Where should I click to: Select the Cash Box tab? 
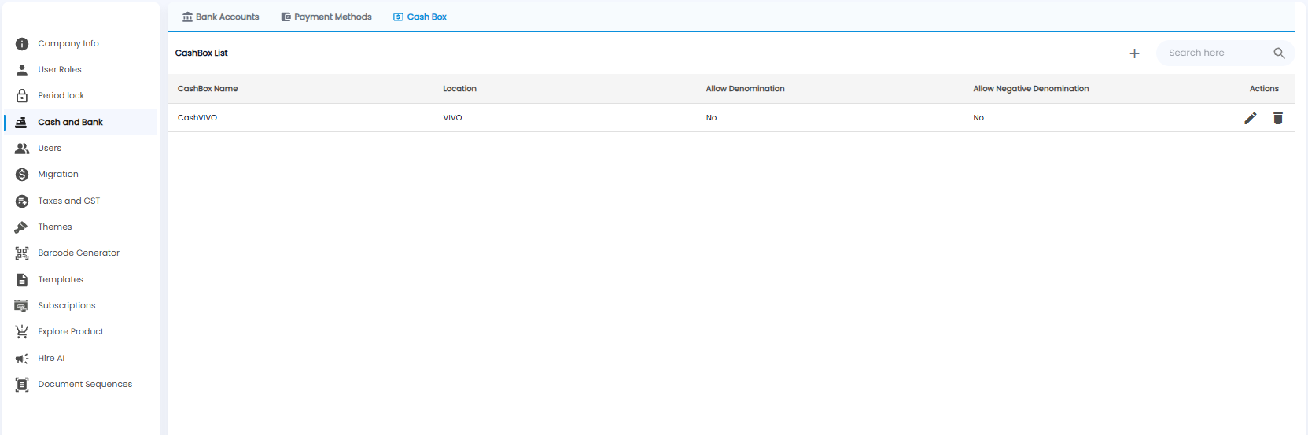coord(420,17)
